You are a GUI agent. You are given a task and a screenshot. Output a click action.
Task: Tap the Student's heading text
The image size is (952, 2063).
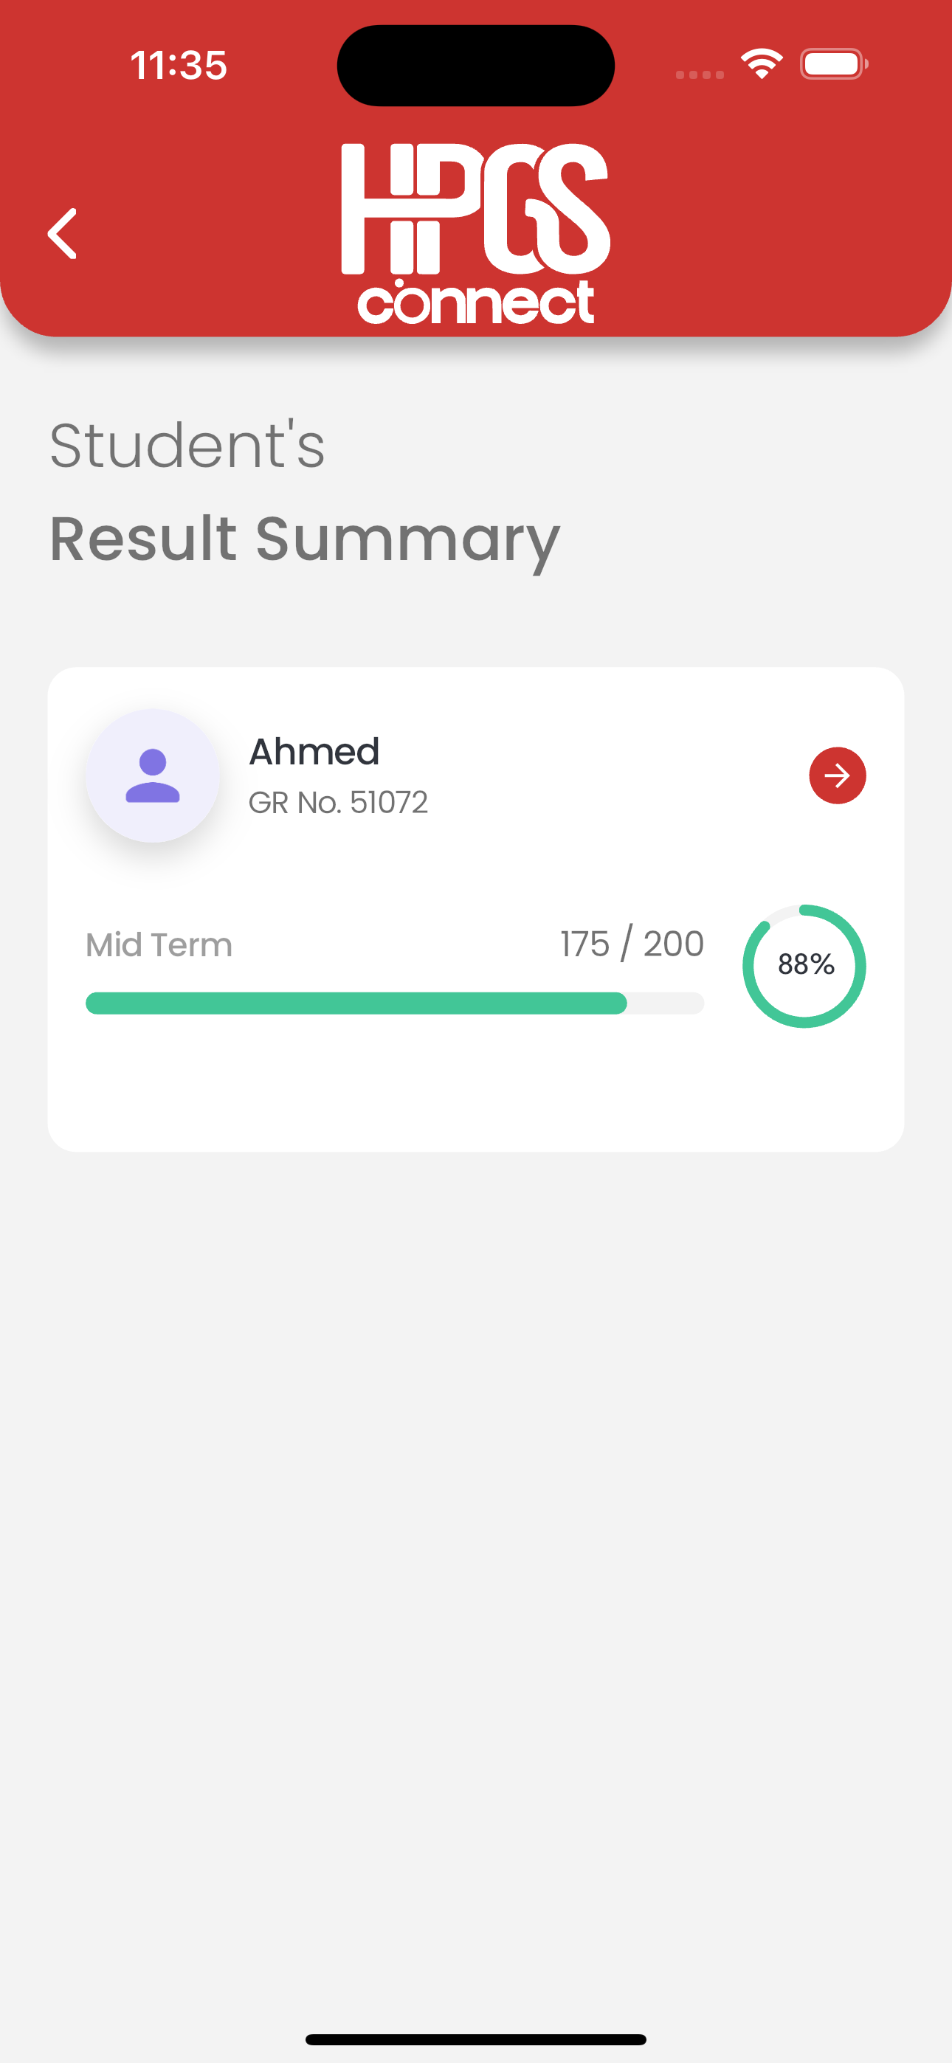coord(187,445)
